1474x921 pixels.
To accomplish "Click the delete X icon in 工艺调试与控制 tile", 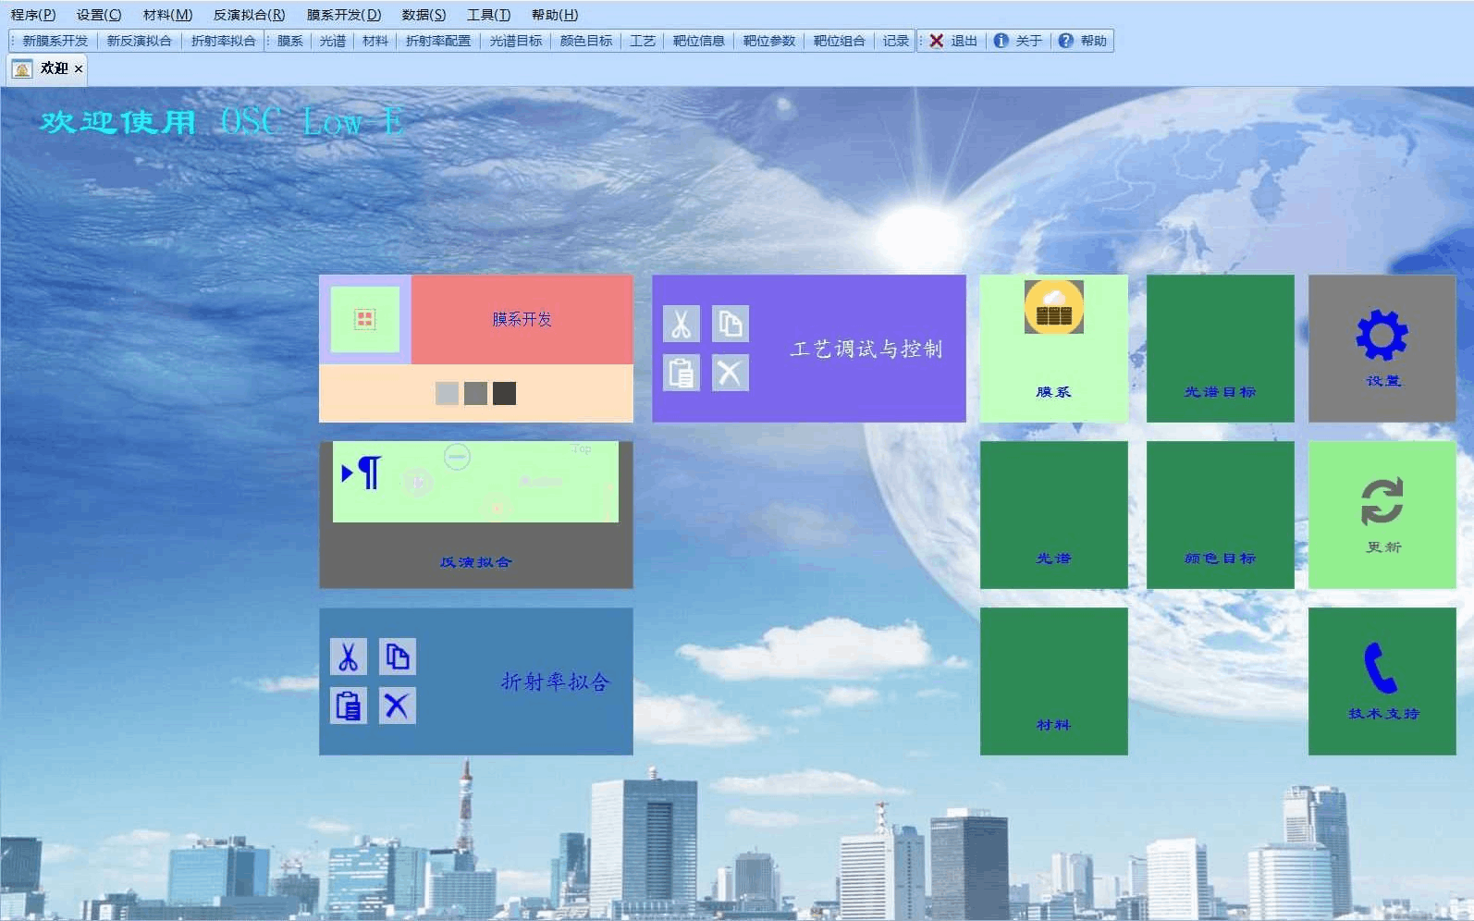I will tap(730, 373).
